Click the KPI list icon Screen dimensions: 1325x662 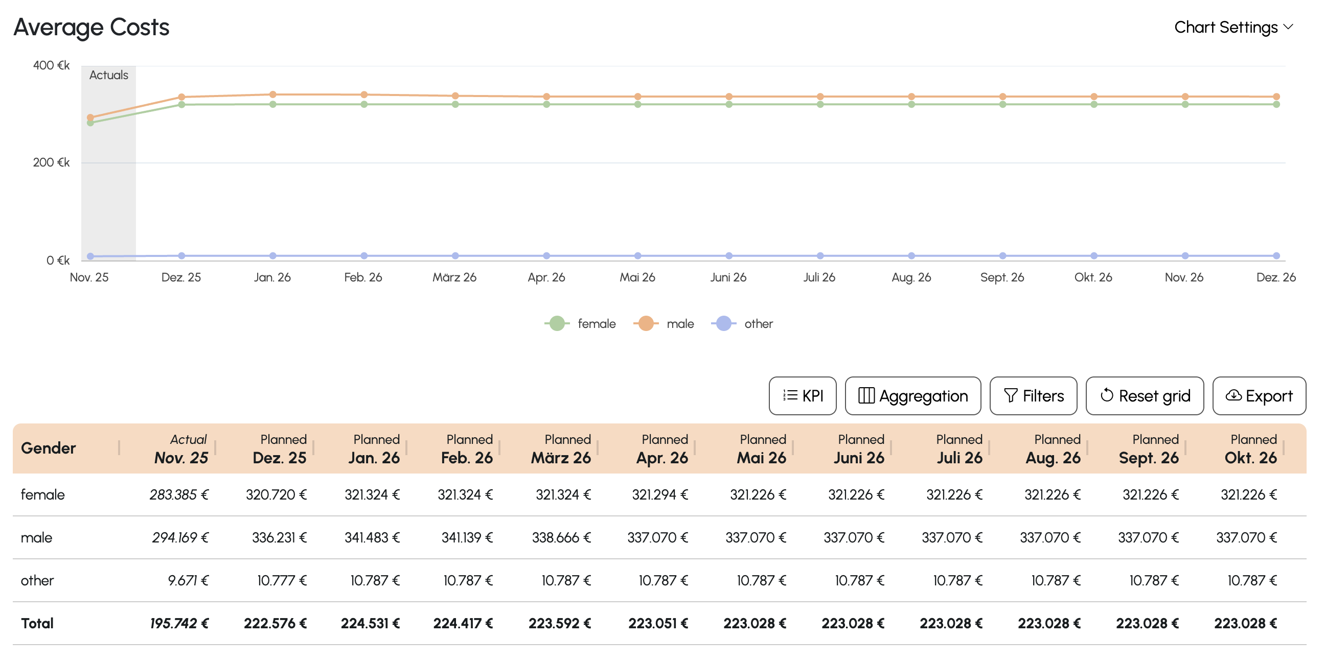[x=790, y=396]
